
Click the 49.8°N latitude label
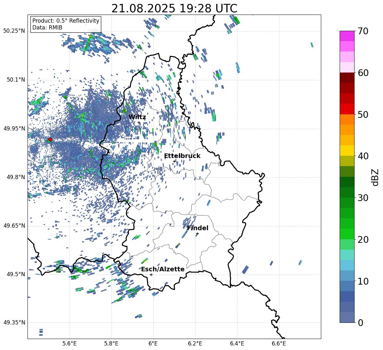[16, 177]
